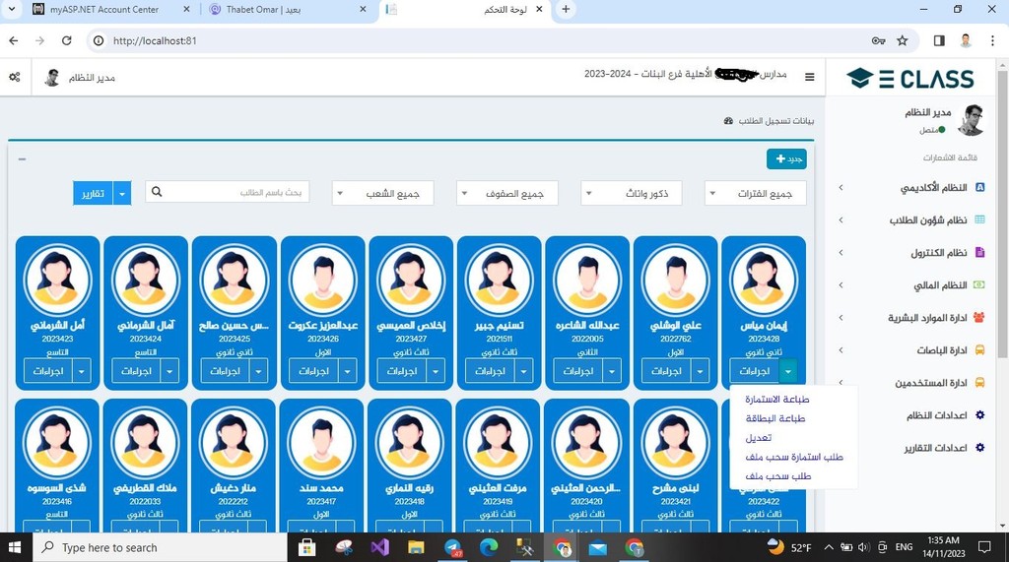Select تعديل from the actions menu
Viewport: 1009px width, 562px height.
pyautogui.click(x=759, y=438)
